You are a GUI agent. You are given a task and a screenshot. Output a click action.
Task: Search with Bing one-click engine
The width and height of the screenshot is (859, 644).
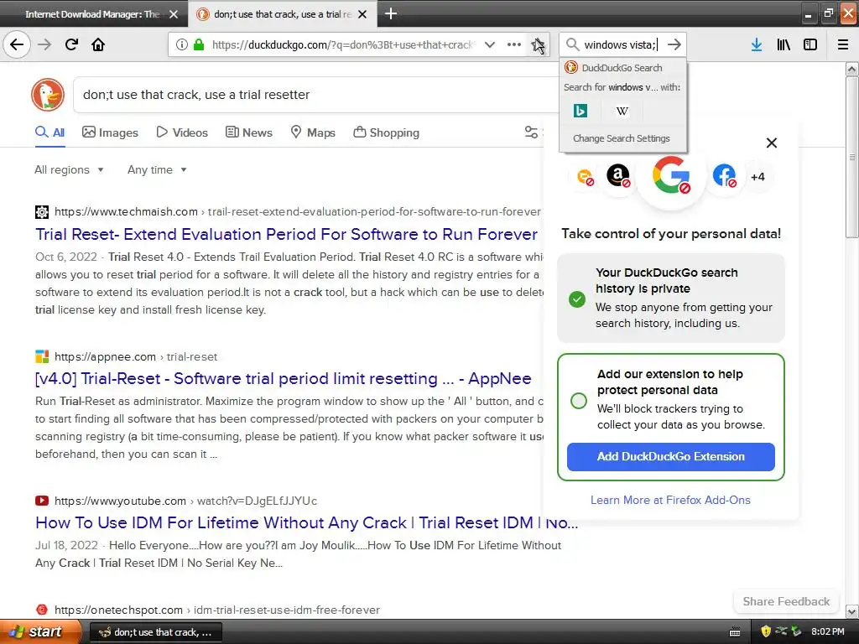580,112
